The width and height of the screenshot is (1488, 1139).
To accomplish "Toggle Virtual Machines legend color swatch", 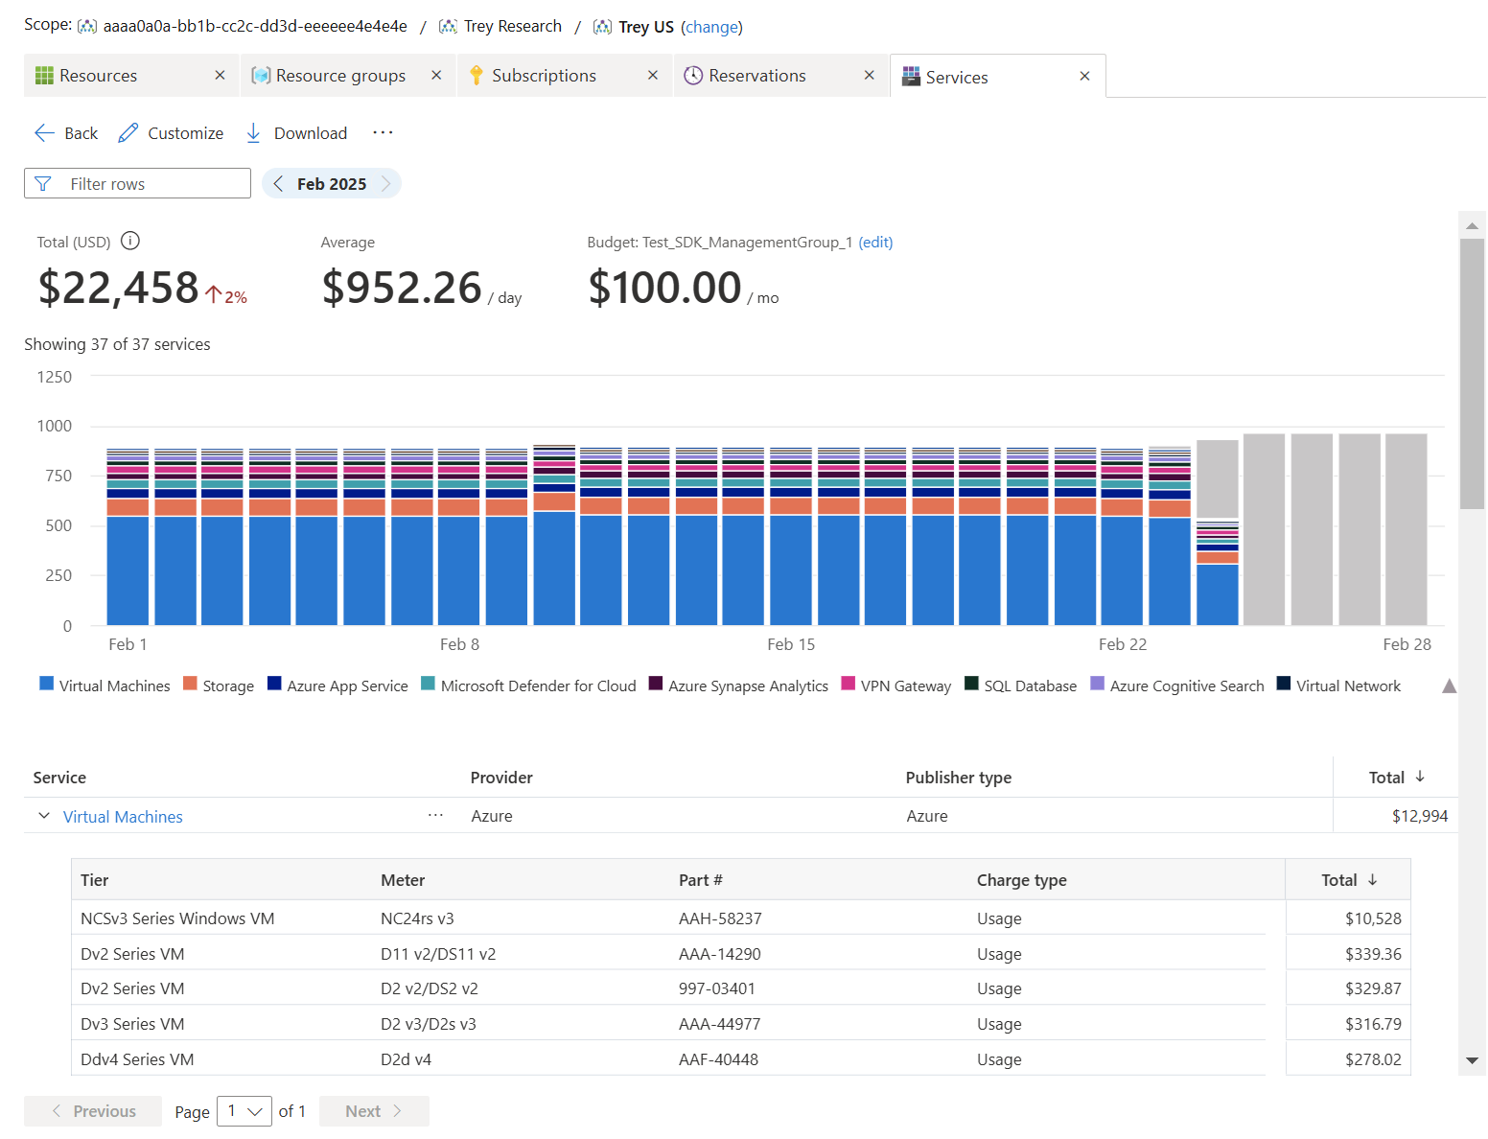I will [46, 684].
